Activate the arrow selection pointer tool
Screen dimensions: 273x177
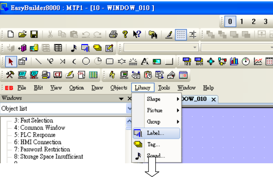pyautogui.click(x=11, y=62)
